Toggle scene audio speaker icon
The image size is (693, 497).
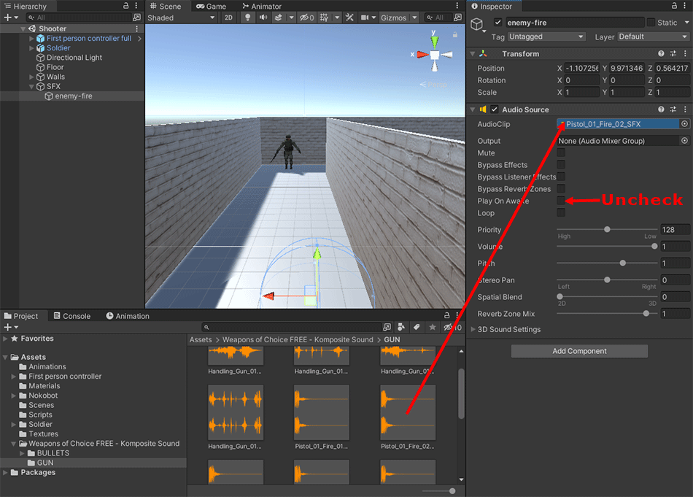coord(263,18)
